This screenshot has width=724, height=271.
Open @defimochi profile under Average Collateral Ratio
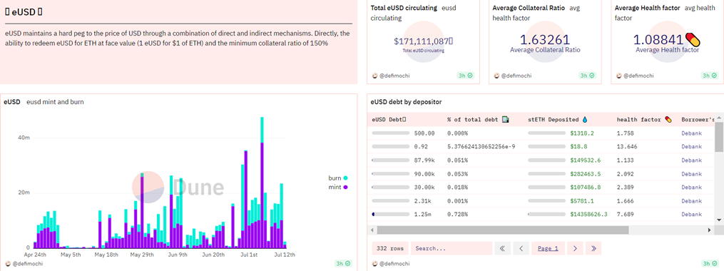coord(516,76)
